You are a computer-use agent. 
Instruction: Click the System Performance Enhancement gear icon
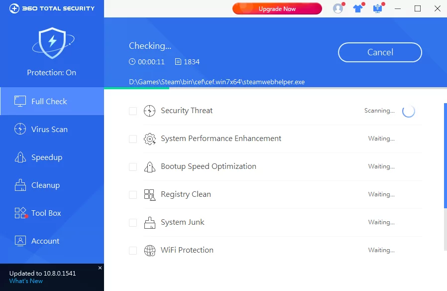[150, 139]
